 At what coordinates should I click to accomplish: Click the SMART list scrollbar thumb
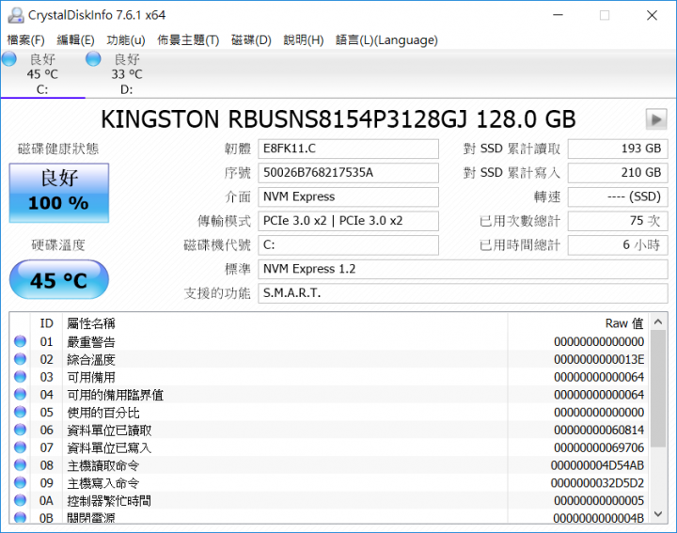coord(658,388)
